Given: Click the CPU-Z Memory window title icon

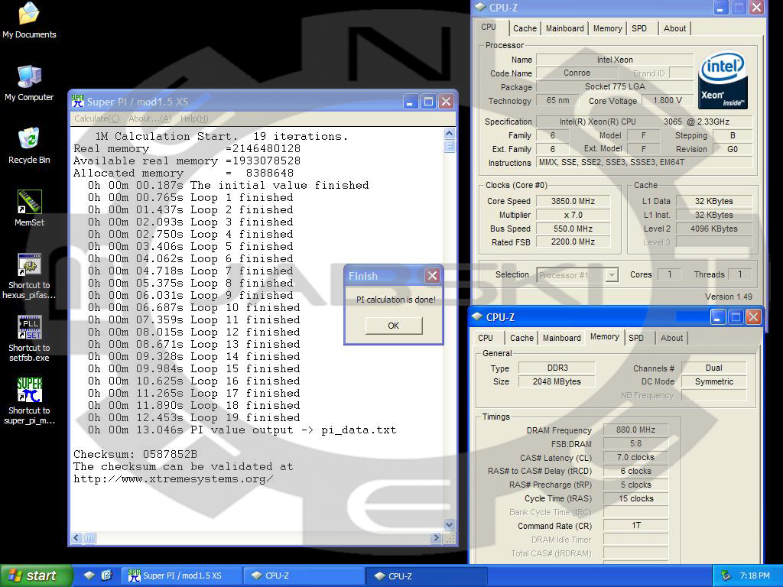Looking at the screenshot, I should (x=477, y=317).
